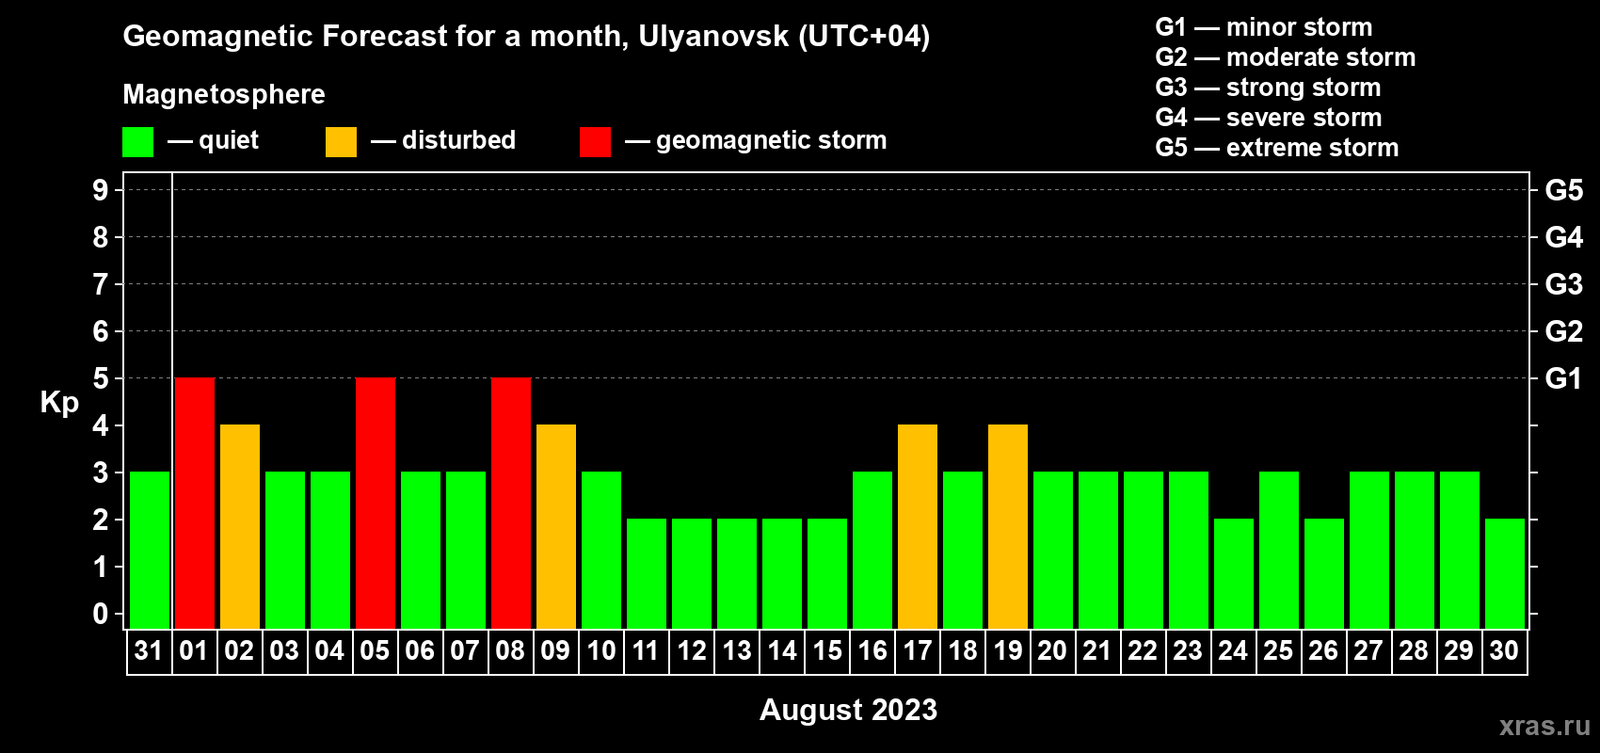Click the '— geomagnetic storm' legend text
The width and height of the screenshot is (1600, 753).
pos(756,140)
